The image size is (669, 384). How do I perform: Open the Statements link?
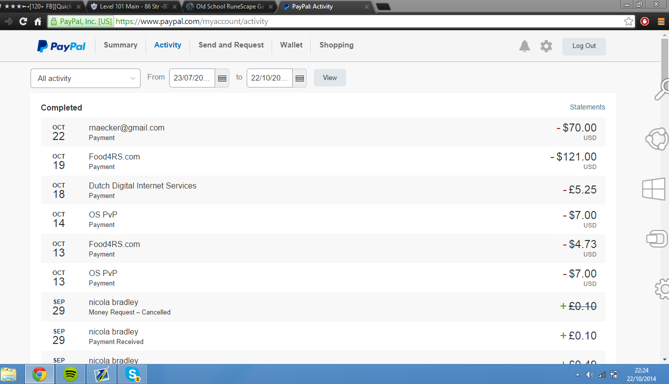coord(587,107)
